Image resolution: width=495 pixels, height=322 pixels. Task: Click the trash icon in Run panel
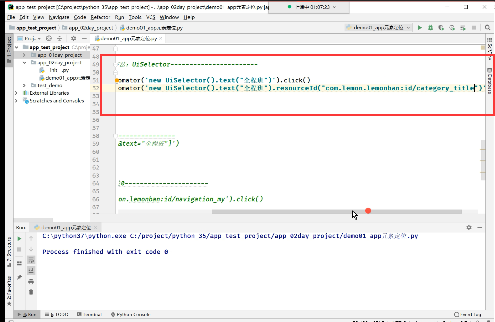[31, 292]
